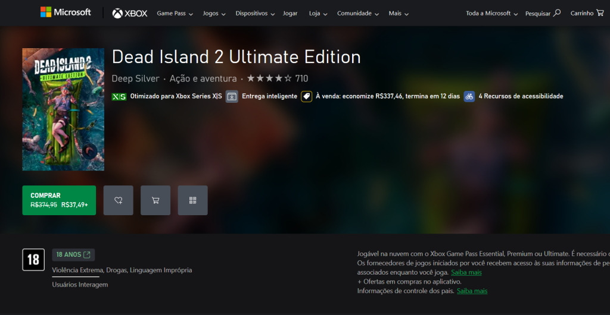Click the Microsoft logo
The height and width of the screenshot is (315, 610).
click(x=66, y=12)
